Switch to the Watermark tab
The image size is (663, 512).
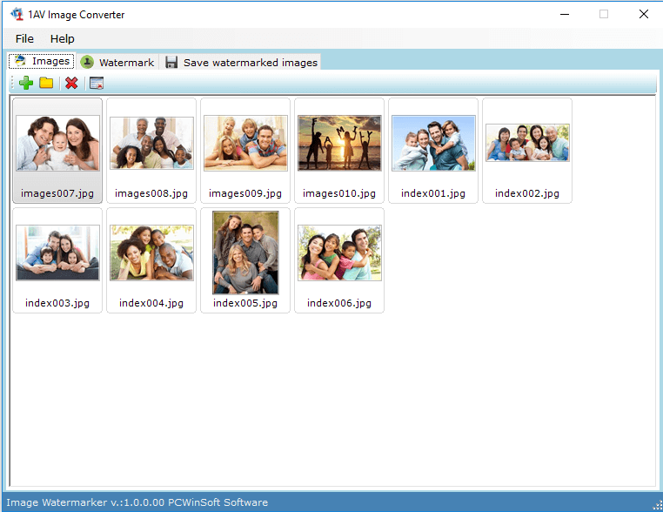(x=118, y=62)
